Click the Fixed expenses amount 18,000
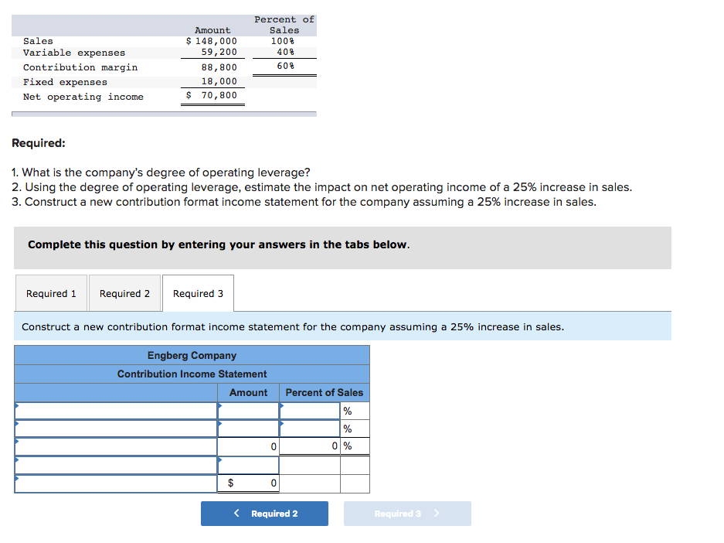 (219, 81)
